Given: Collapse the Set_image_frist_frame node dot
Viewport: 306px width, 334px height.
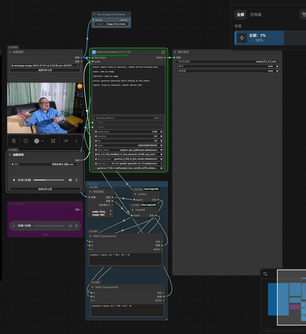Looking at the screenshot, I should (x=94, y=14).
